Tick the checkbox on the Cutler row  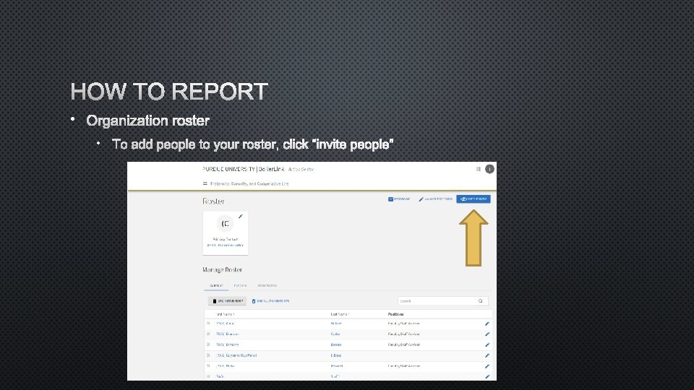pos(208,334)
